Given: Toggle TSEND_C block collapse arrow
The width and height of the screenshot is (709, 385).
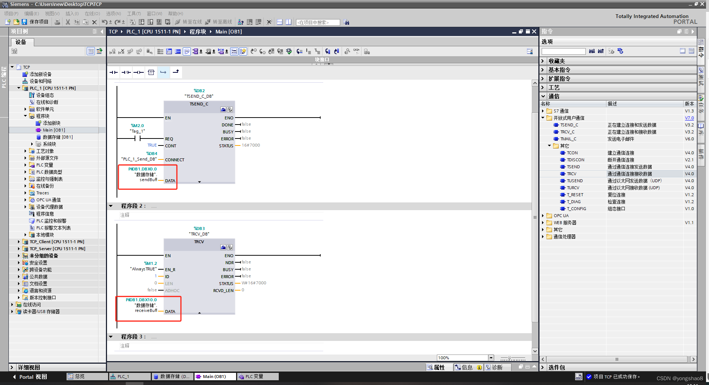Looking at the screenshot, I should click(199, 182).
